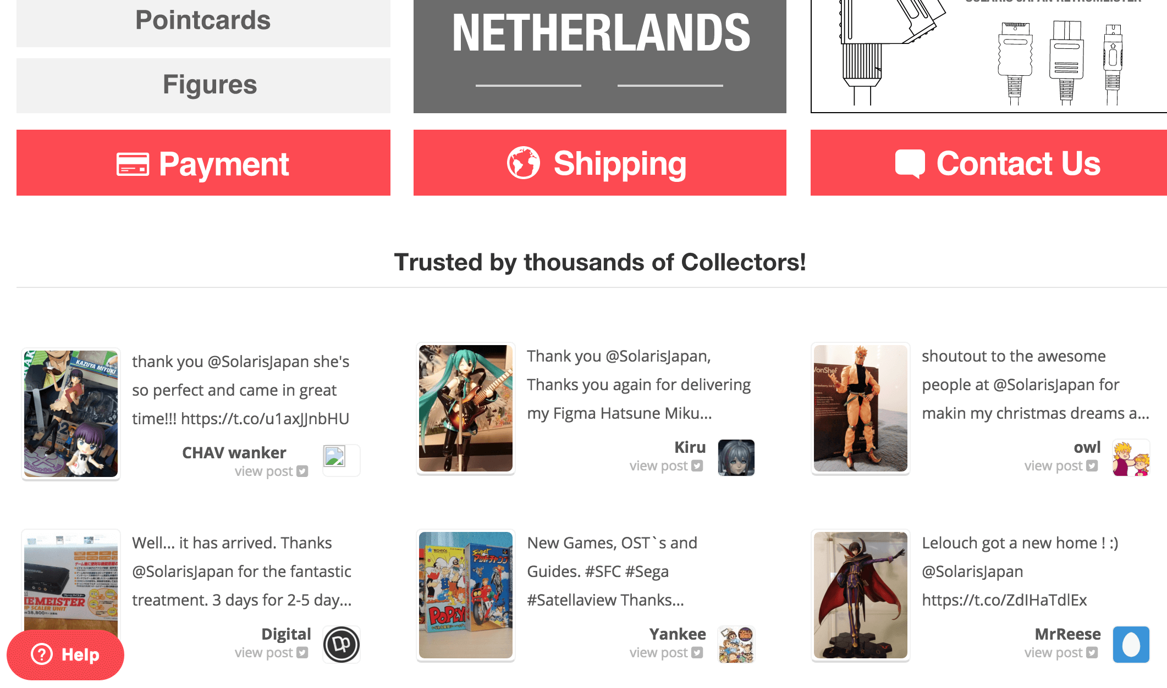Click MrReese's blue egg avatar icon
This screenshot has width=1167, height=688.
point(1131,644)
